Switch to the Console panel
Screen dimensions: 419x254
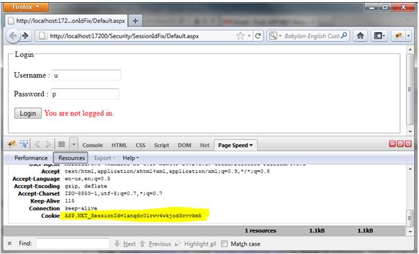tap(92, 145)
